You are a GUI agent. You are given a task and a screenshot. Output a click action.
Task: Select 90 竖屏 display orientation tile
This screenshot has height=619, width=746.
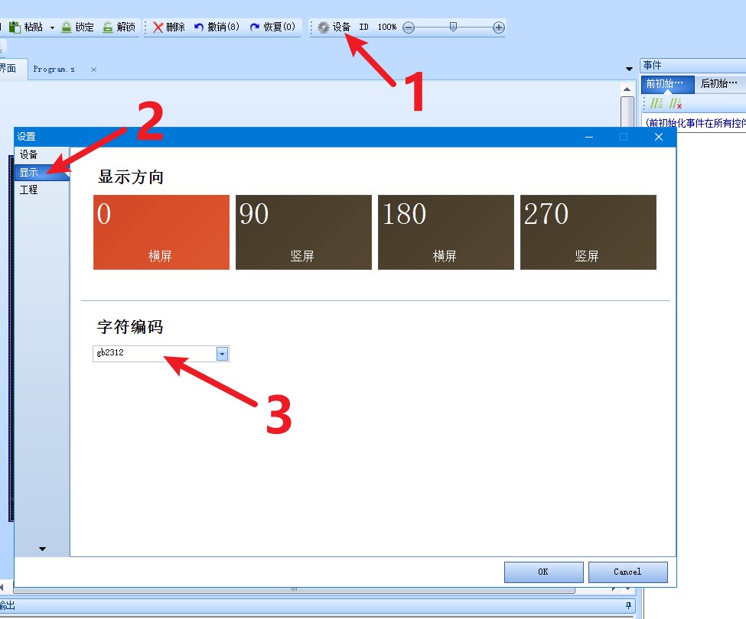click(303, 232)
